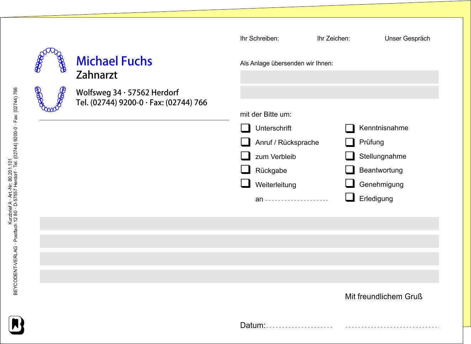Image resolution: width=471 pixels, height=344 pixels.
Task: Toggle the Stellungnahme checkbox
Action: click(350, 156)
